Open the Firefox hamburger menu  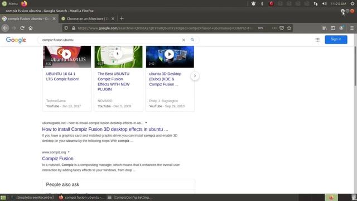click(352, 28)
